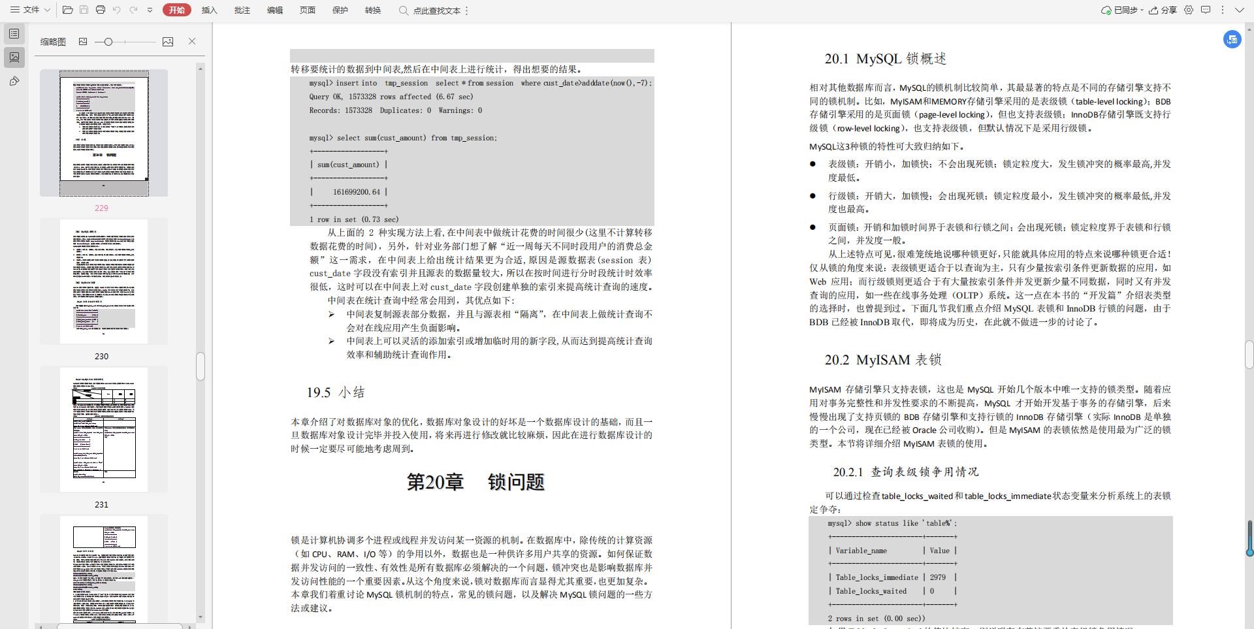
Task: Switch to the 批注 tab
Action: [x=242, y=10]
